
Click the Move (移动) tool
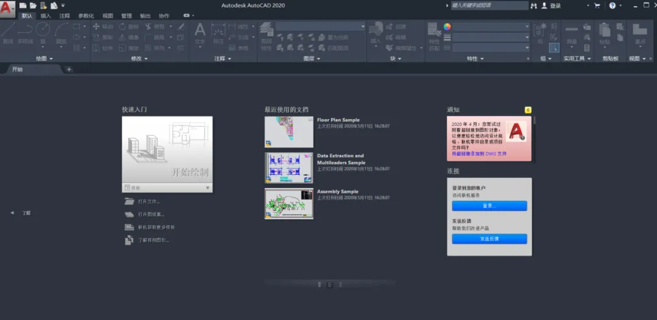[x=103, y=26]
